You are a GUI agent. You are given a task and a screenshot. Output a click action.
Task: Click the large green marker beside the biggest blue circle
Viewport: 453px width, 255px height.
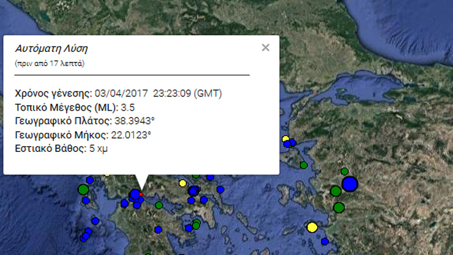[336, 191]
